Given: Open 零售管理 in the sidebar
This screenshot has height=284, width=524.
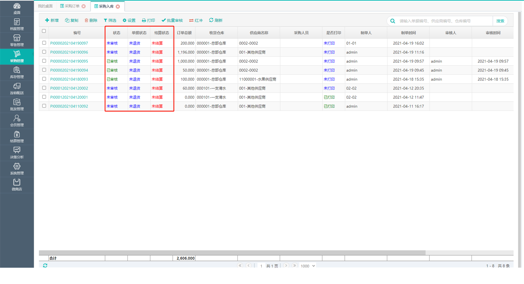Looking at the screenshot, I should pos(17,41).
